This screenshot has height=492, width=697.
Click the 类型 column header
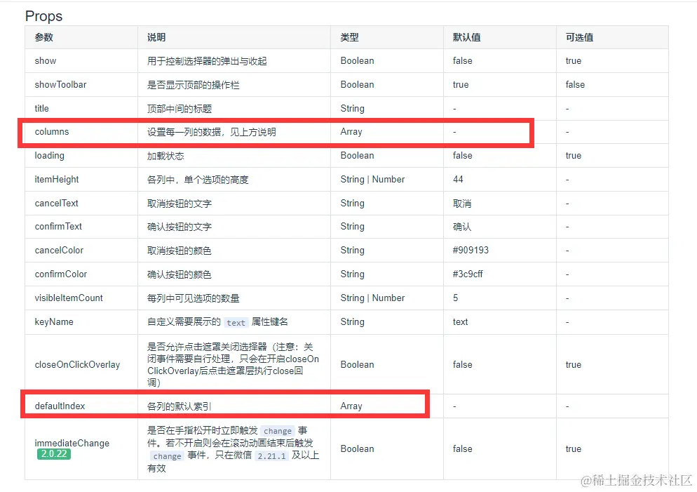349,37
